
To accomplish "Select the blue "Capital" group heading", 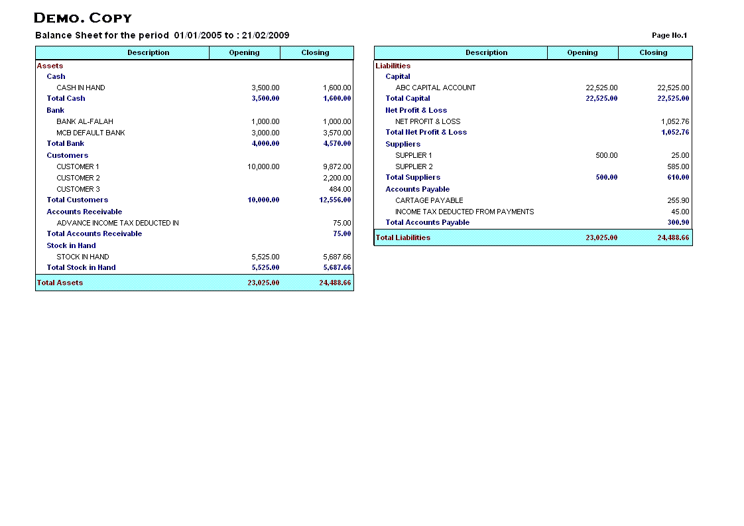I will [x=398, y=76].
